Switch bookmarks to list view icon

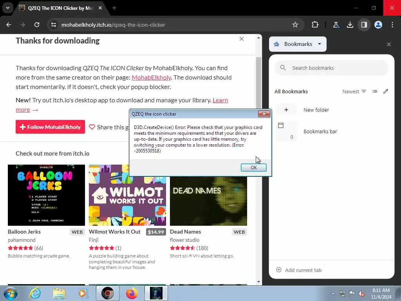click(375, 91)
